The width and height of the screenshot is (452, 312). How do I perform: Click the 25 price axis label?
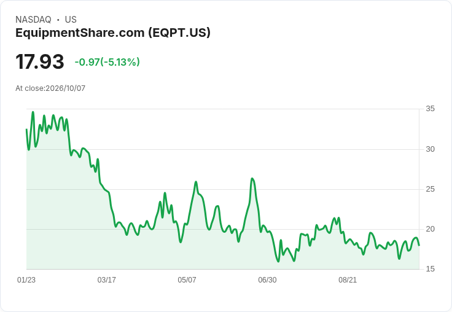pos(430,189)
